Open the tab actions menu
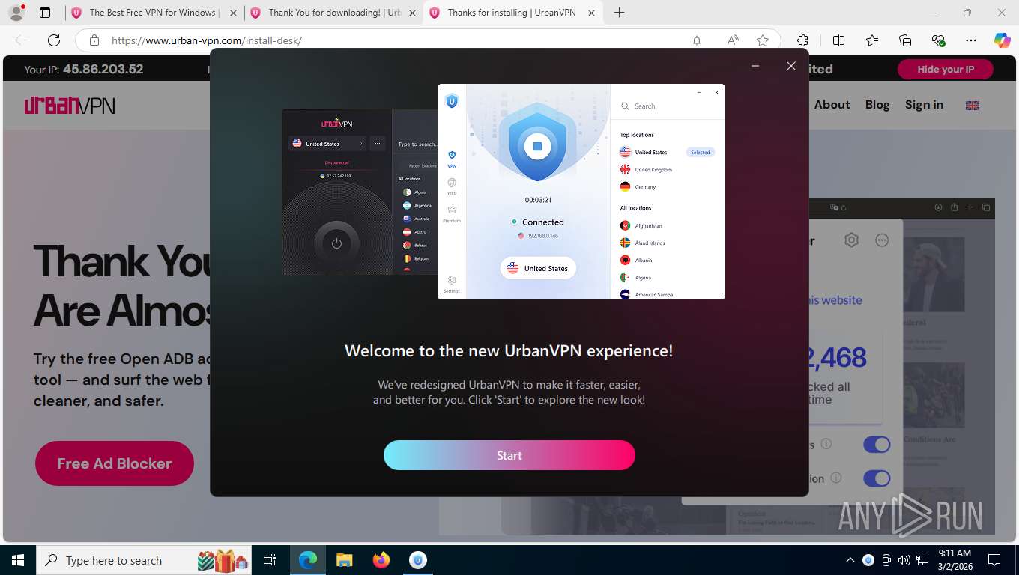This screenshot has width=1019, height=575. pos(45,13)
